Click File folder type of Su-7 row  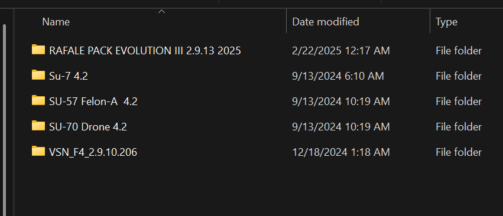pyautogui.click(x=459, y=76)
